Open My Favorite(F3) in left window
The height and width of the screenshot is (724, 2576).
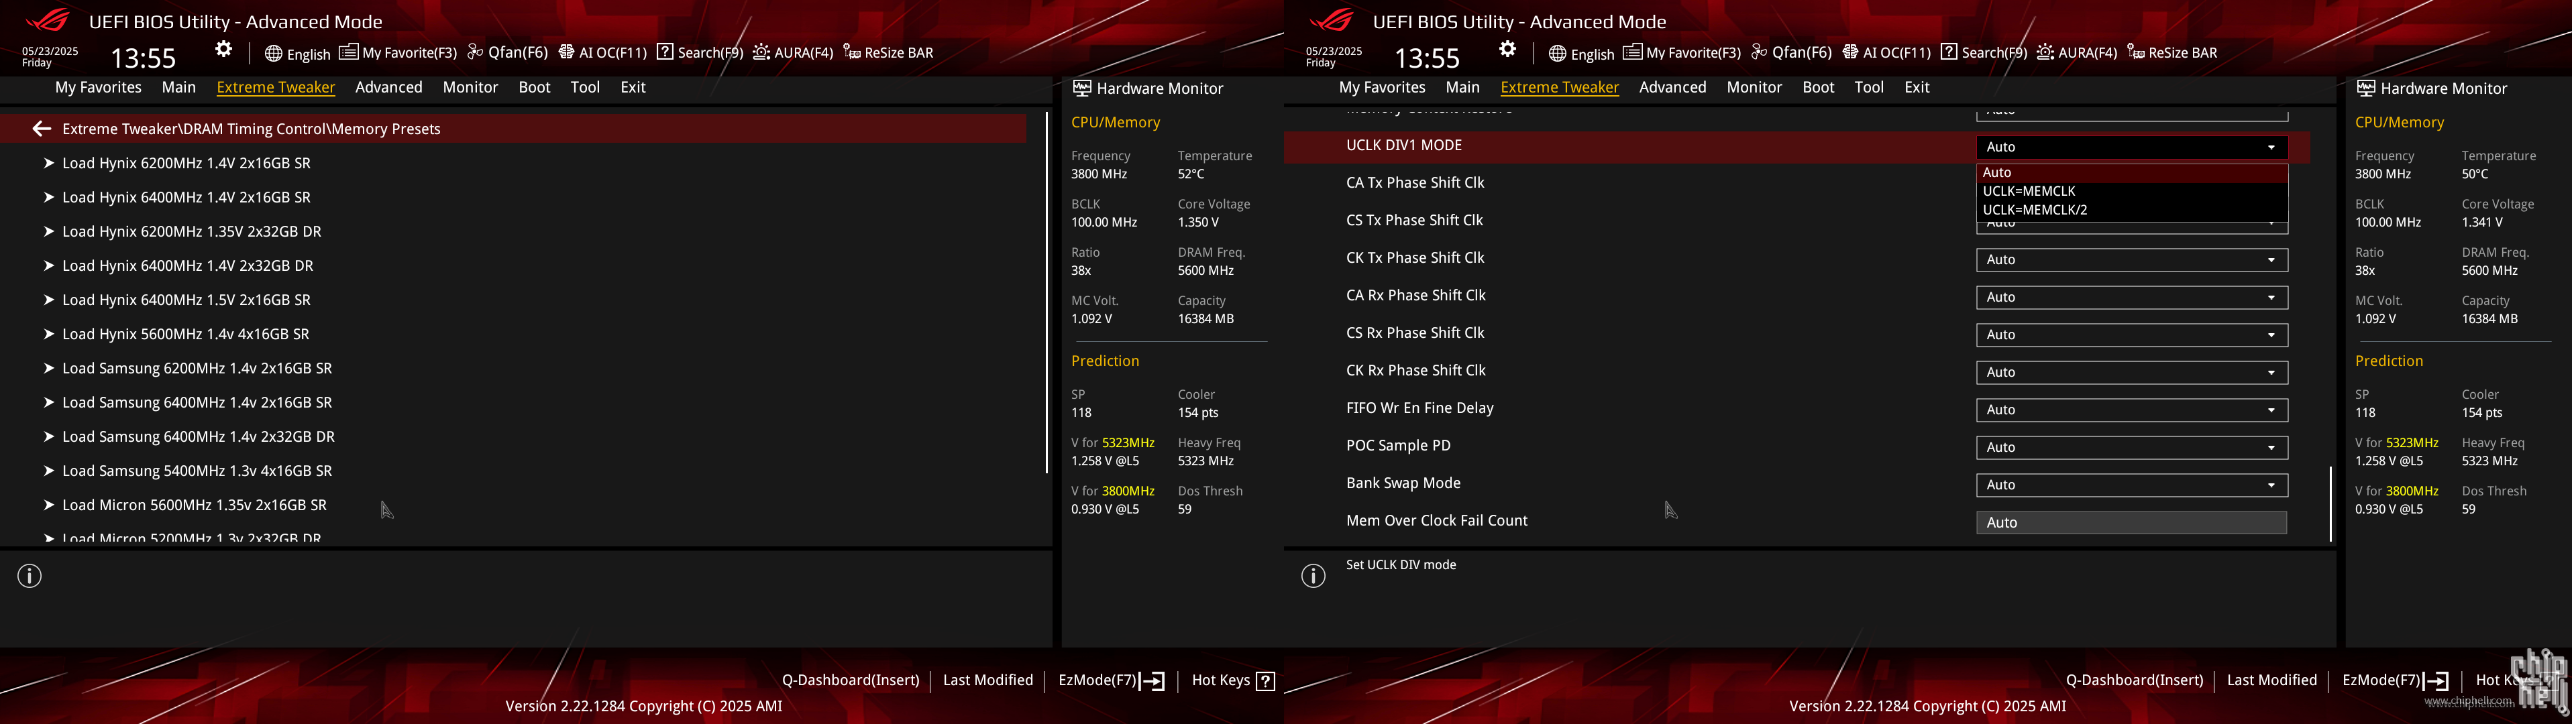pos(398,53)
